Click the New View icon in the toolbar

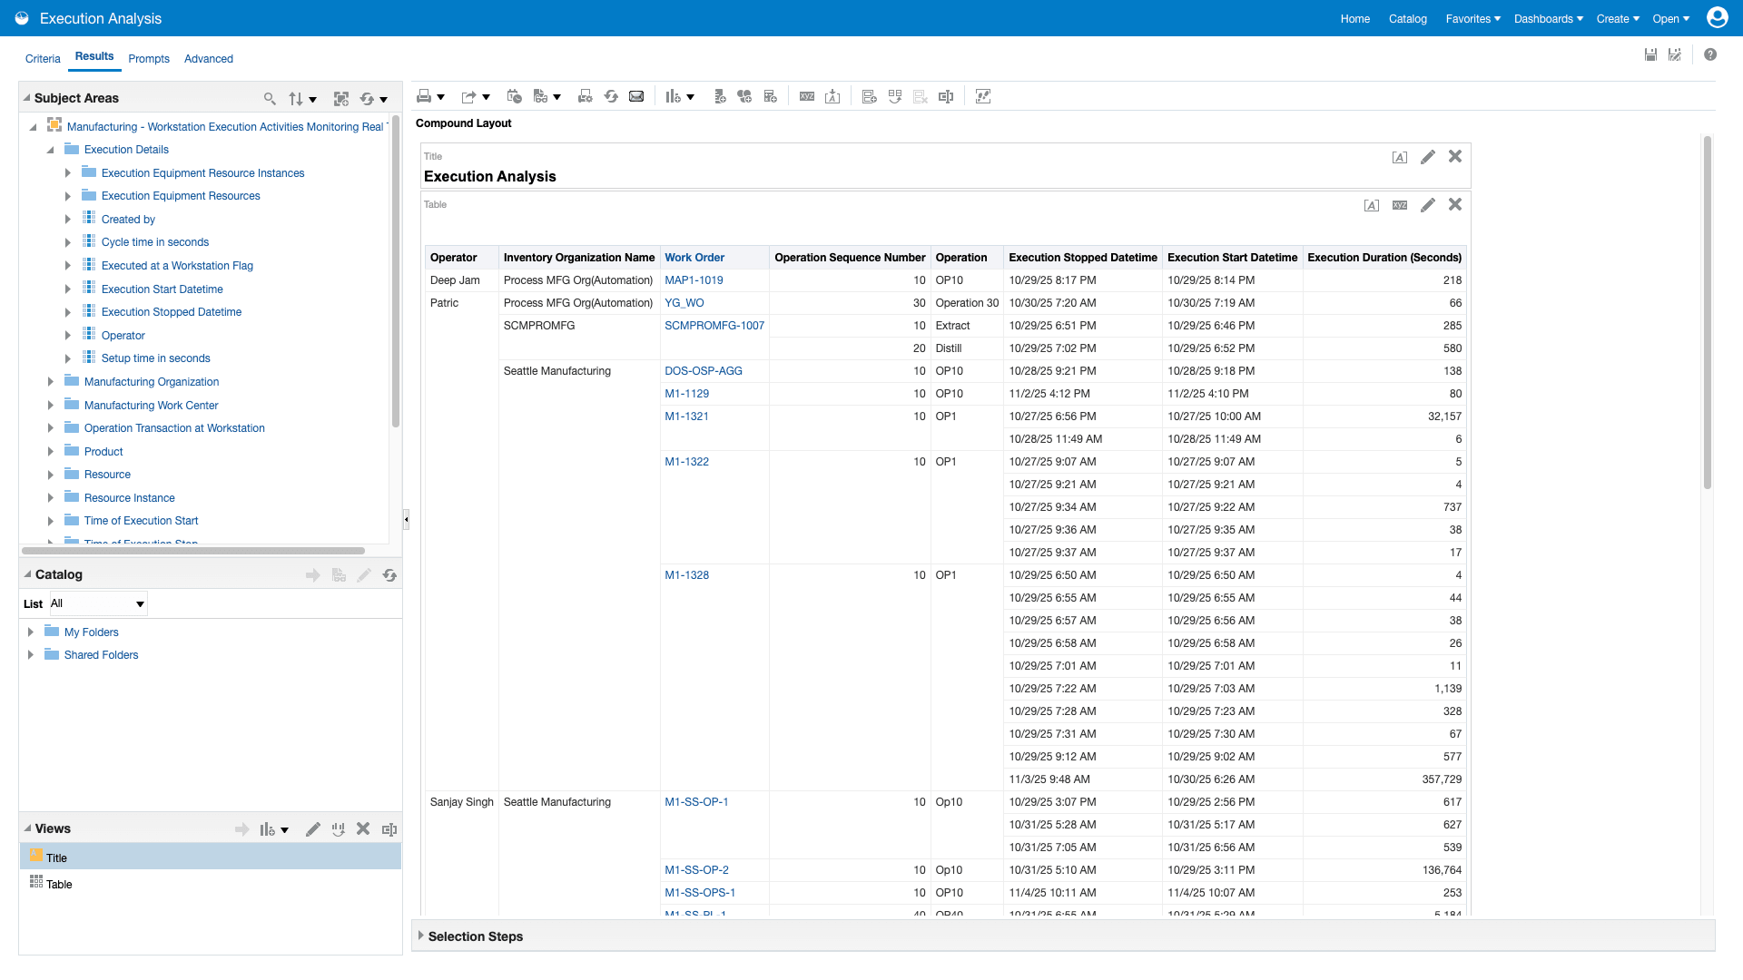pos(675,96)
